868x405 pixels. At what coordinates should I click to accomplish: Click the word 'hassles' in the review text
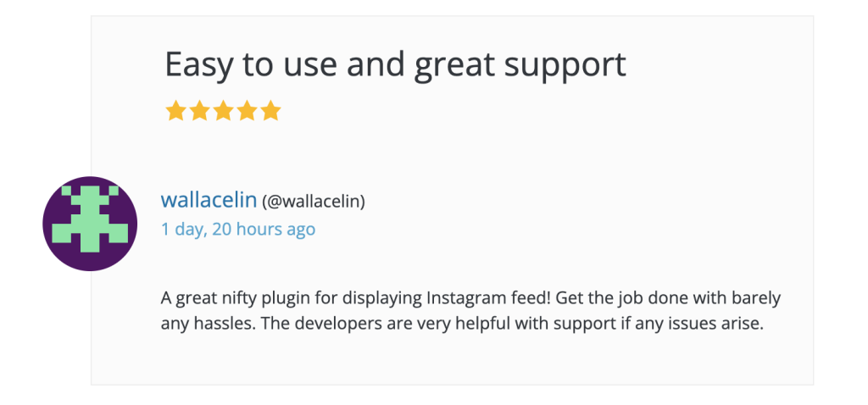pyautogui.click(x=224, y=324)
